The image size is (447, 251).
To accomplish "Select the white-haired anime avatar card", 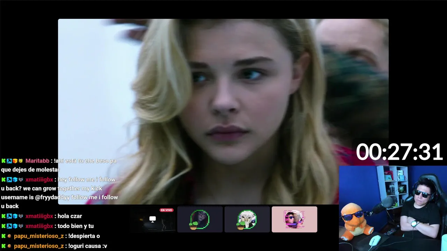I will pos(247,219).
